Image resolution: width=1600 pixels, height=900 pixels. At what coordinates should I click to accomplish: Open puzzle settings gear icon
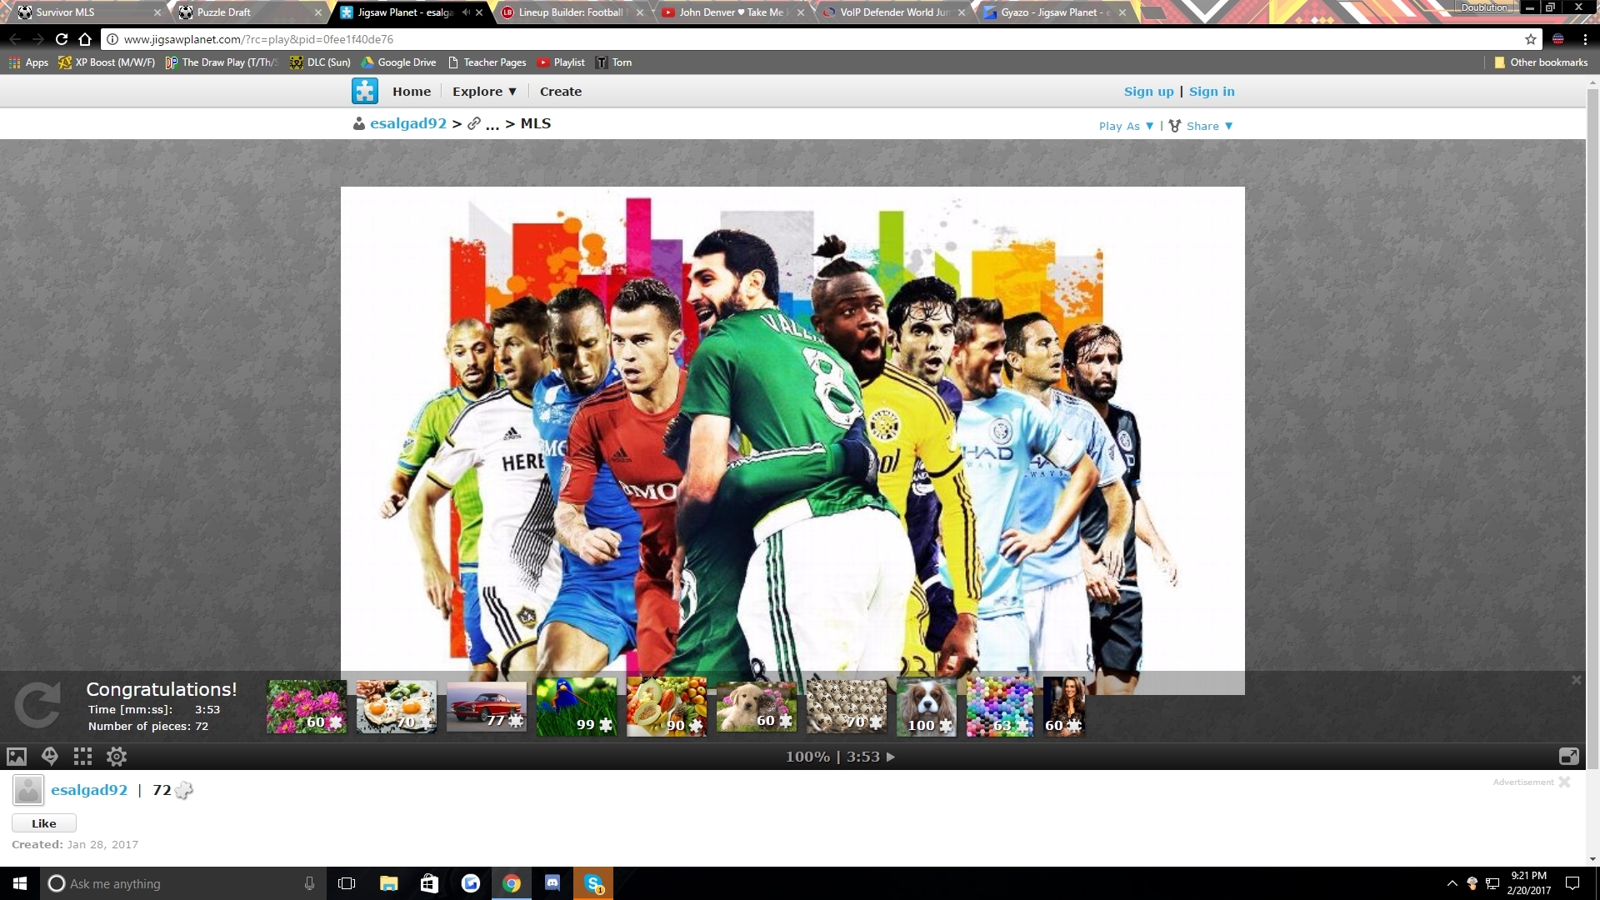click(x=117, y=757)
